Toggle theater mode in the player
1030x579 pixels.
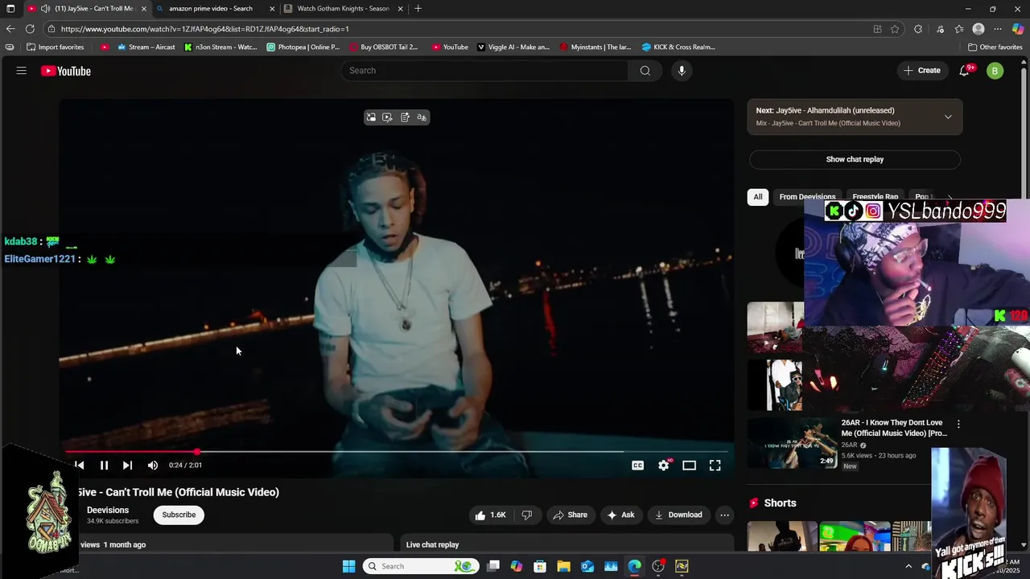[x=689, y=465]
